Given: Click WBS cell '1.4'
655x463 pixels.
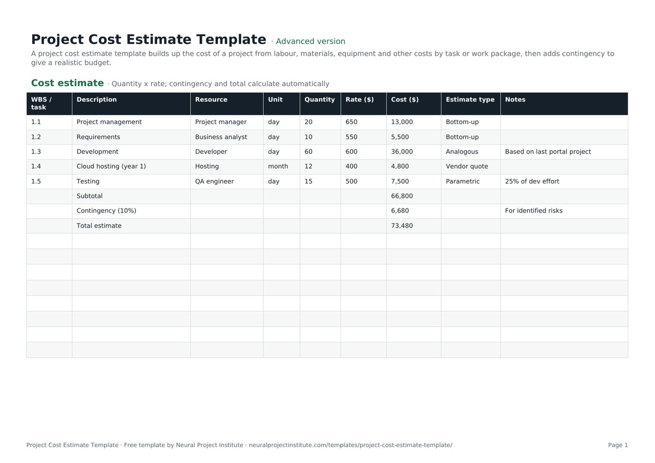Looking at the screenshot, I should point(49,167).
